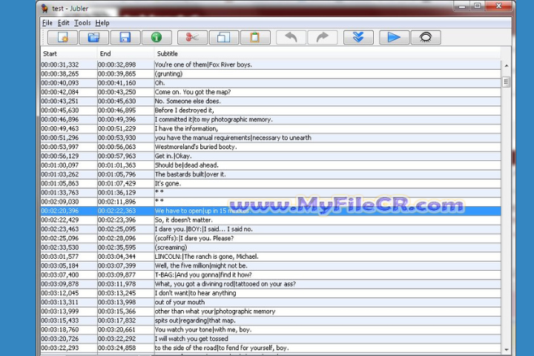534x356 pixels.
Task: Open the Tools menu
Action: click(x=82, y=23)
